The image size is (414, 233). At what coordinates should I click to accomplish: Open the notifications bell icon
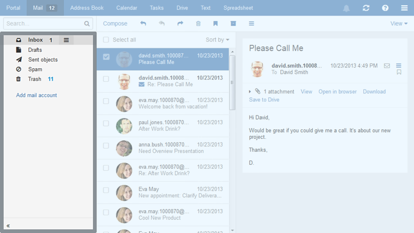346,8
